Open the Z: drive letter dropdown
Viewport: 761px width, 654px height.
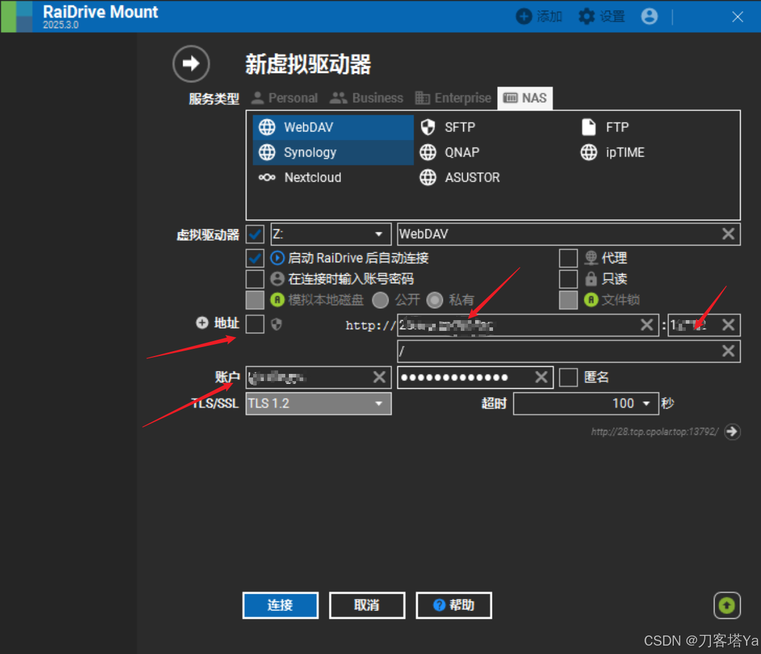(x=331, y=234)
